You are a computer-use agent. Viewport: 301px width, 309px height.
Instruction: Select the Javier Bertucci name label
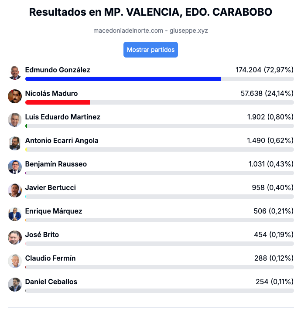pos(51,187)
